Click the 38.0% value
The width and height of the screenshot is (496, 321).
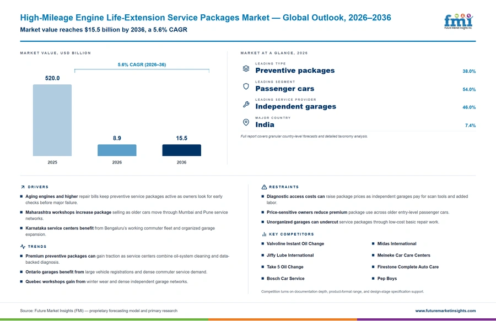pyautogui.click(x=469, y=72)
